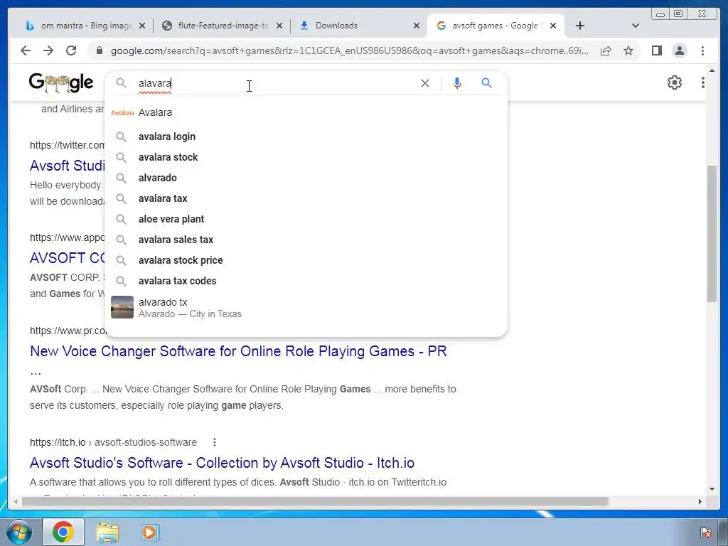Open the Avsoft Studio twitter result
The image size is (728, 546).
tap(67, 165)
